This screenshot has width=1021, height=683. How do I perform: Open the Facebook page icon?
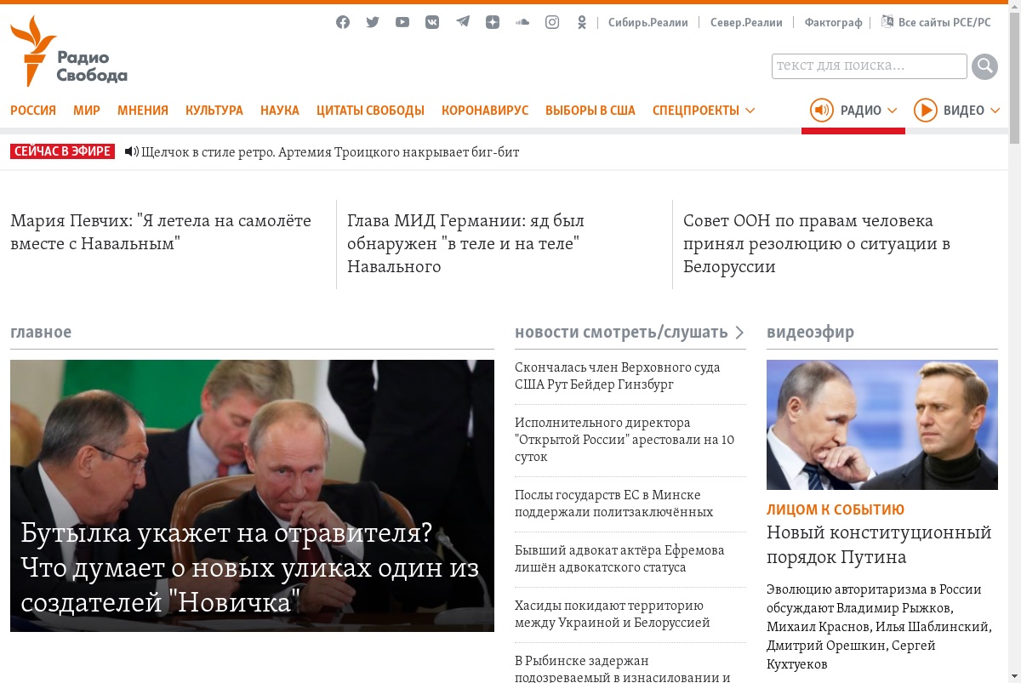click(x=343, y=22)
